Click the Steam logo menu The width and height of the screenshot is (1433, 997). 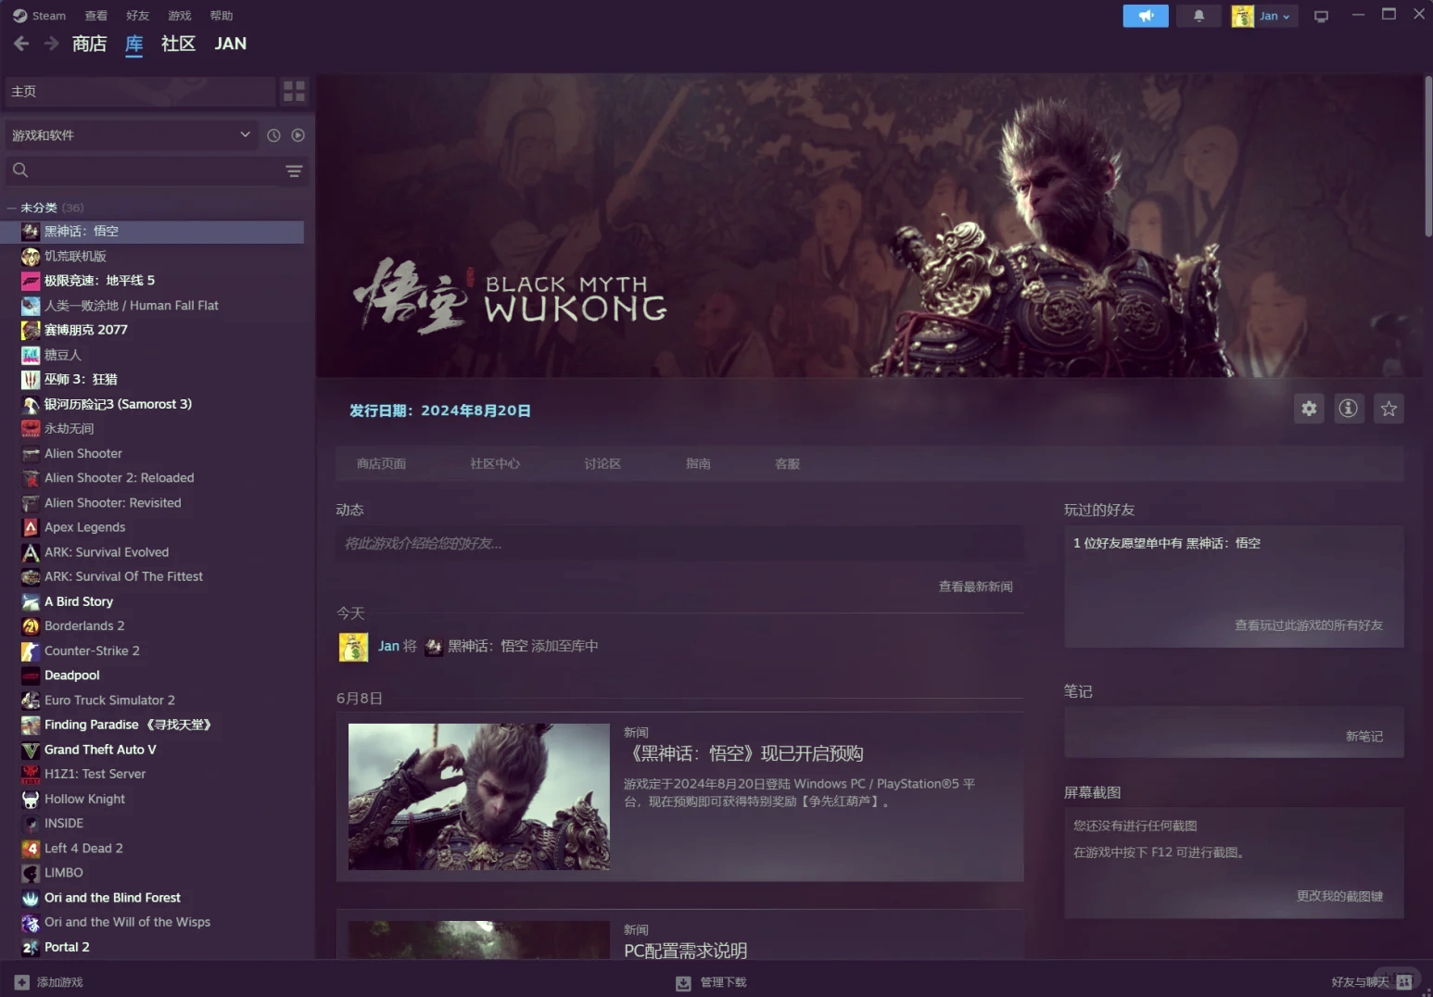(x=40, y=16)
